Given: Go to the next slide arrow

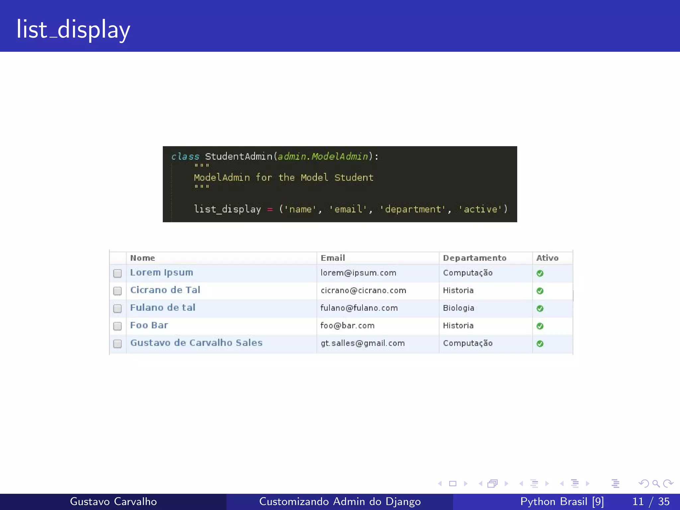Looking at the screenshot, I should 466,484.
